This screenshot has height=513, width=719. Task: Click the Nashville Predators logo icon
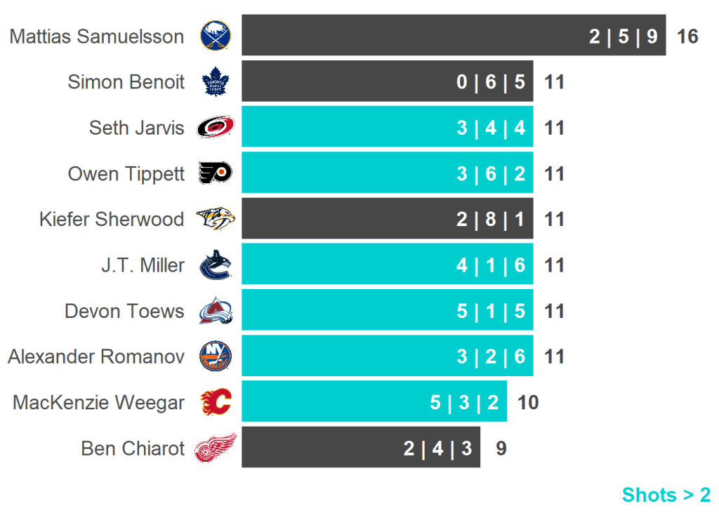click(x=216, y=219)
